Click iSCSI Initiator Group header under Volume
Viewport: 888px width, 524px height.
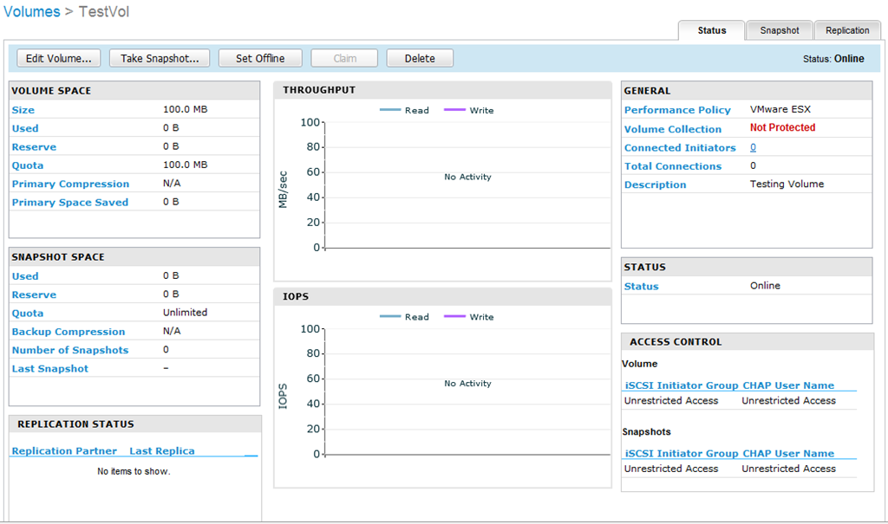[x=681, y=385]
